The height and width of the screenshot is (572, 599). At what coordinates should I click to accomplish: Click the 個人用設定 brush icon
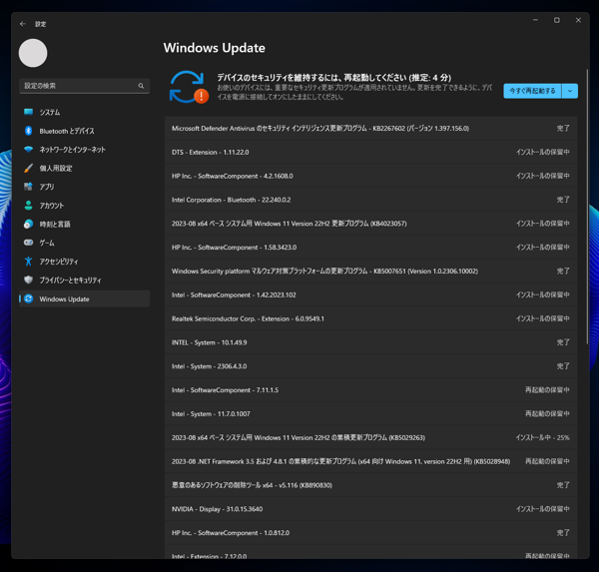[x=28, y=168]
